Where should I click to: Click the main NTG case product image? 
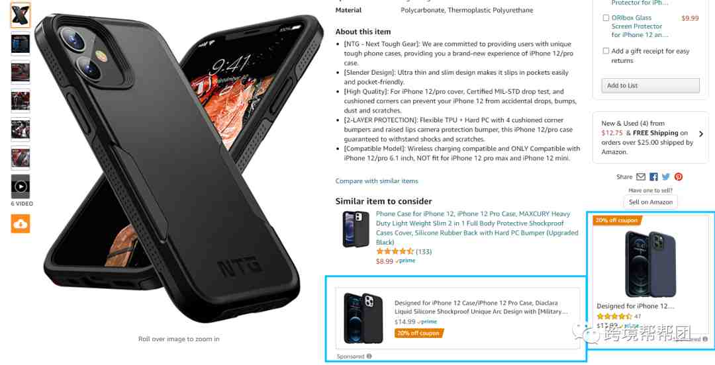(x=179, y=169)
